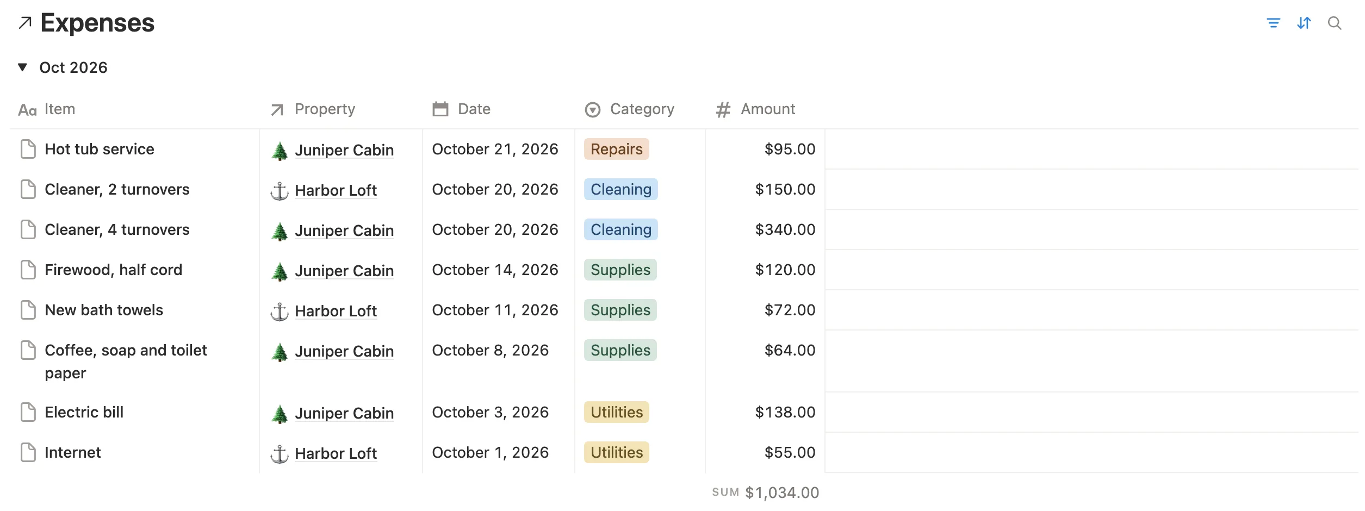
Task: Click the anchor icon in Internet row
Action: pos(280,454)
